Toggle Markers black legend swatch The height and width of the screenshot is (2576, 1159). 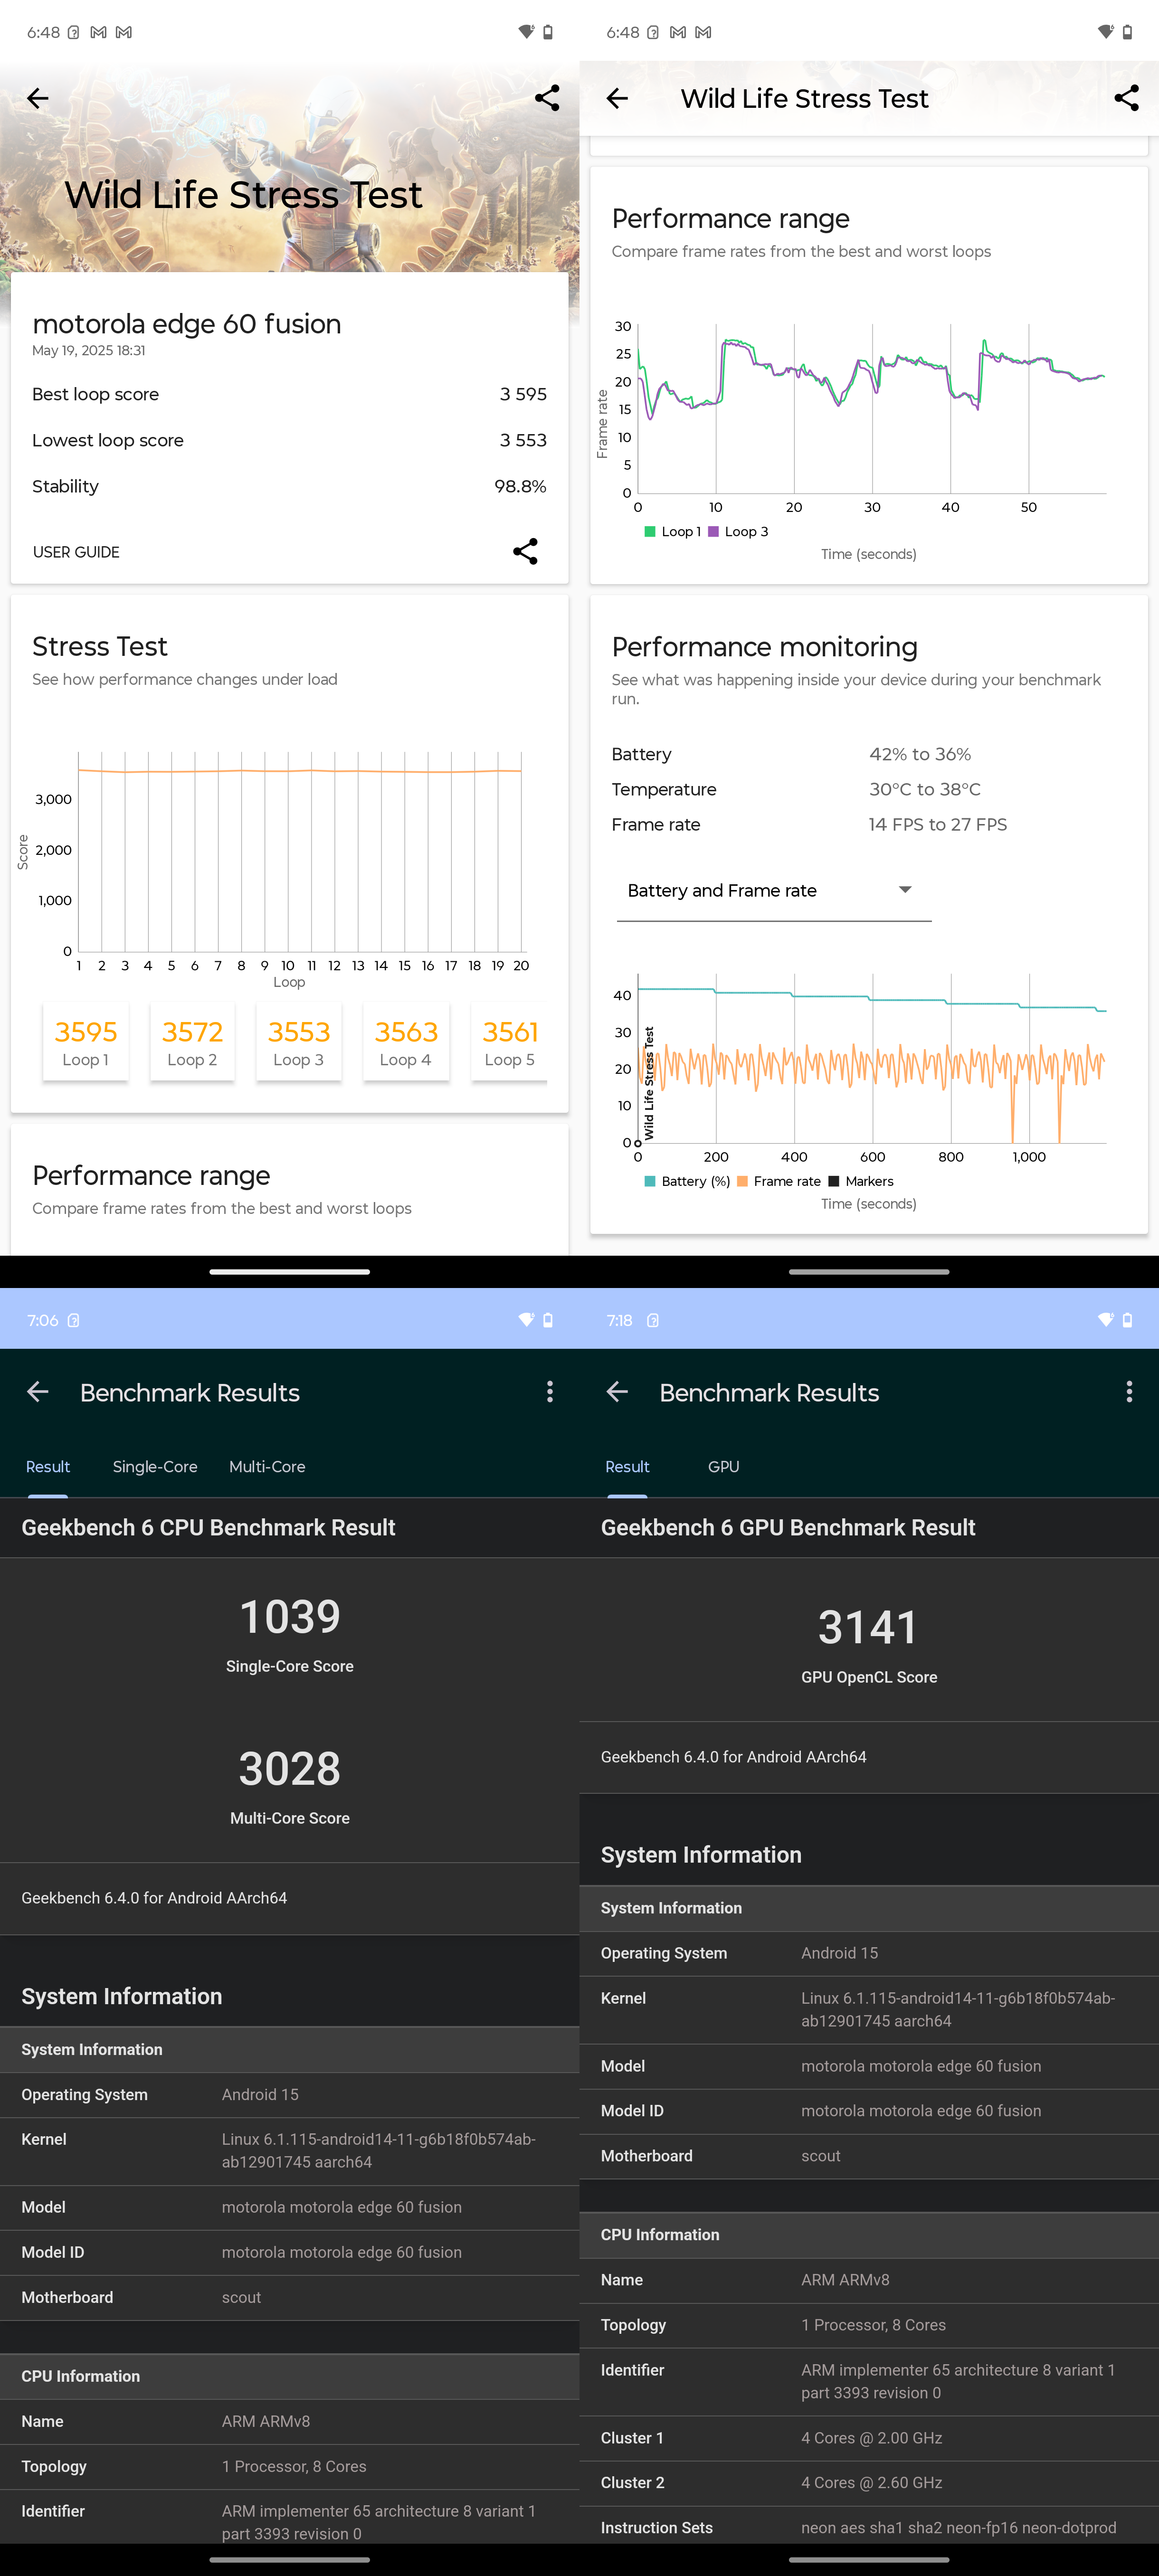pos(834,1182)
